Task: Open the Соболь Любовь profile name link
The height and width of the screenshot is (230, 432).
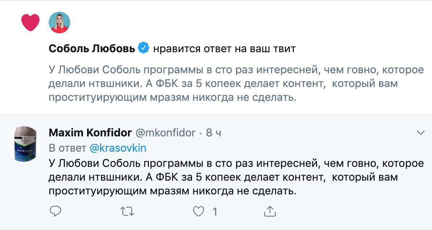Action: pos(92,49)
